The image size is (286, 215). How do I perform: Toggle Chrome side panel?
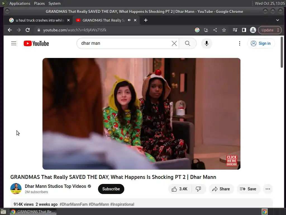(244, 30)
